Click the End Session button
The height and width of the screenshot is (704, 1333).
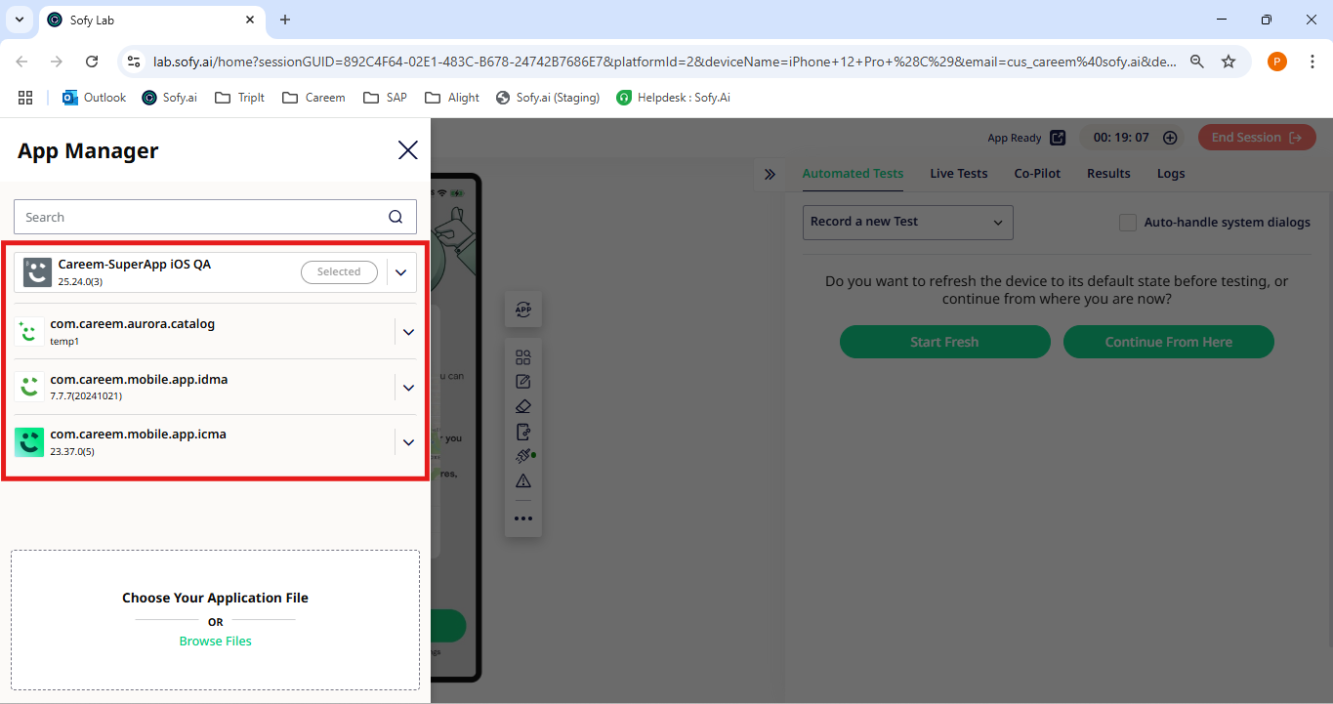pos(1257,138)
